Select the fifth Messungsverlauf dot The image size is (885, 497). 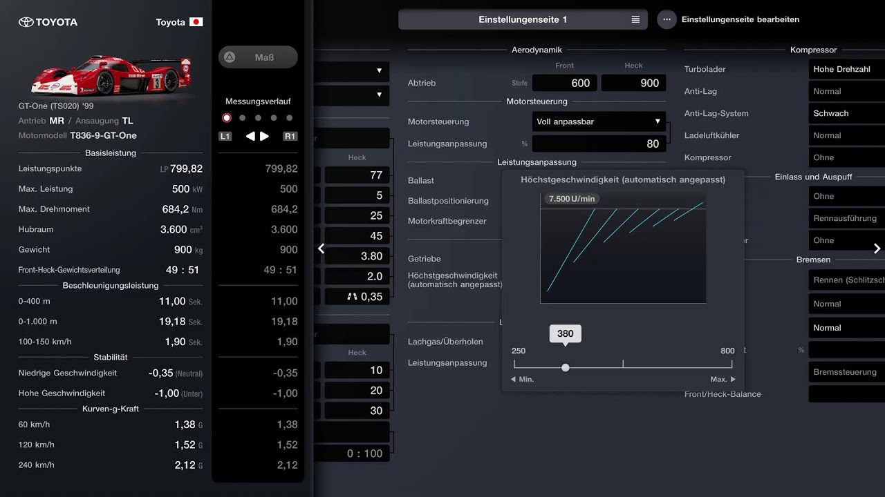(289, 118)
